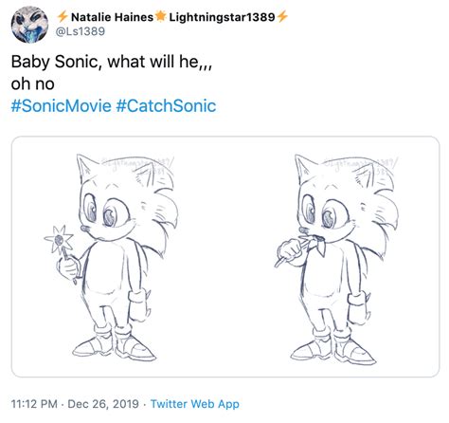Click the trailing lightning bolt emoji

[x=282, y=17]
